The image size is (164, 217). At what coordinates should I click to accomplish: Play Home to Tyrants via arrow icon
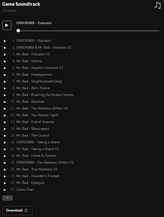(5, 156)
